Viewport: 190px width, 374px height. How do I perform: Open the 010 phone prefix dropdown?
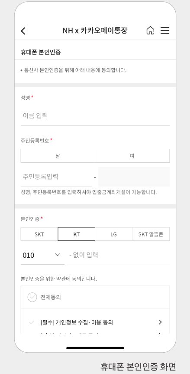tap(42, 255)
